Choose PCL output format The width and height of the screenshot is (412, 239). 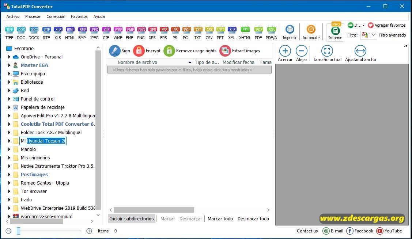186,33
